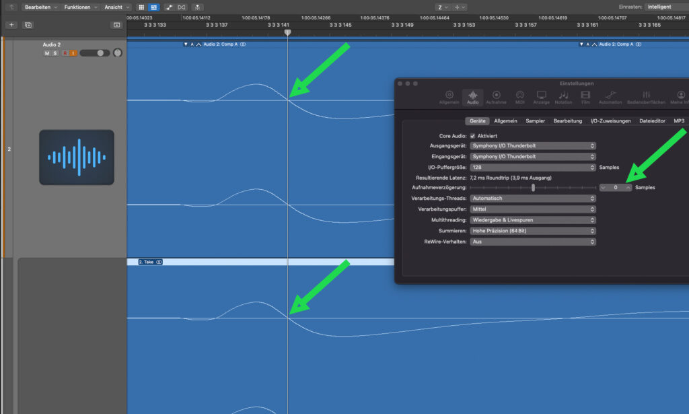
Task: Click the second Audio 2: Comp A region label
Action: point(616,44)
